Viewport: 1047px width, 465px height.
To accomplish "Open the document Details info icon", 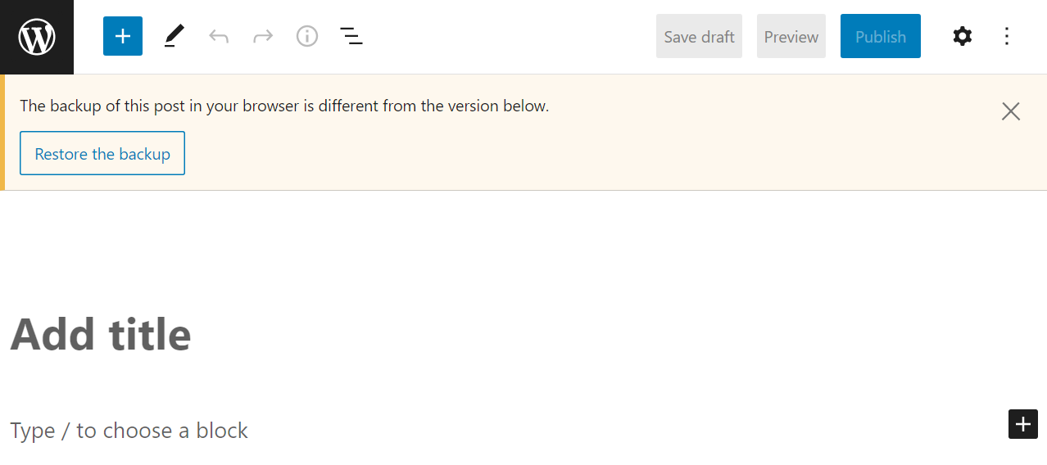I will (307, 36).
